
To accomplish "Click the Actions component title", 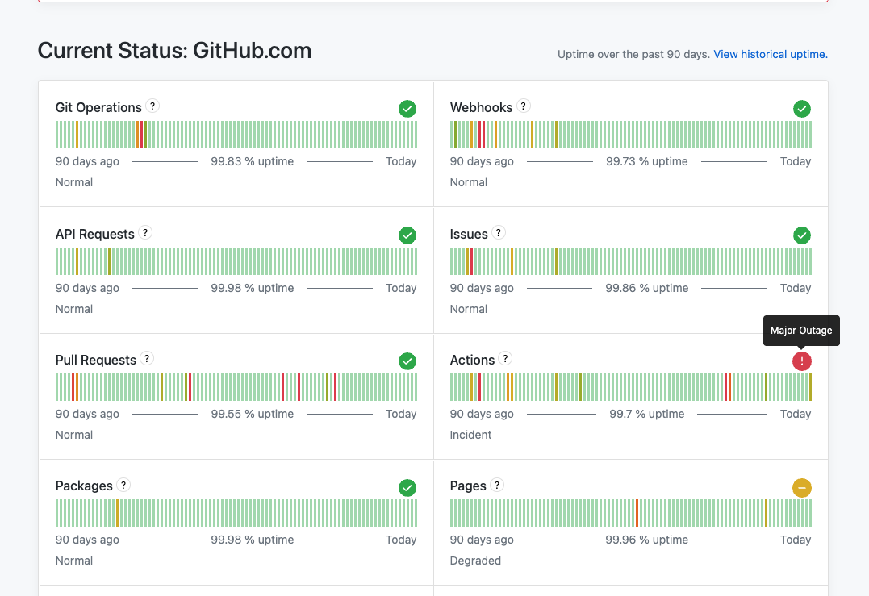I will 472,360.
